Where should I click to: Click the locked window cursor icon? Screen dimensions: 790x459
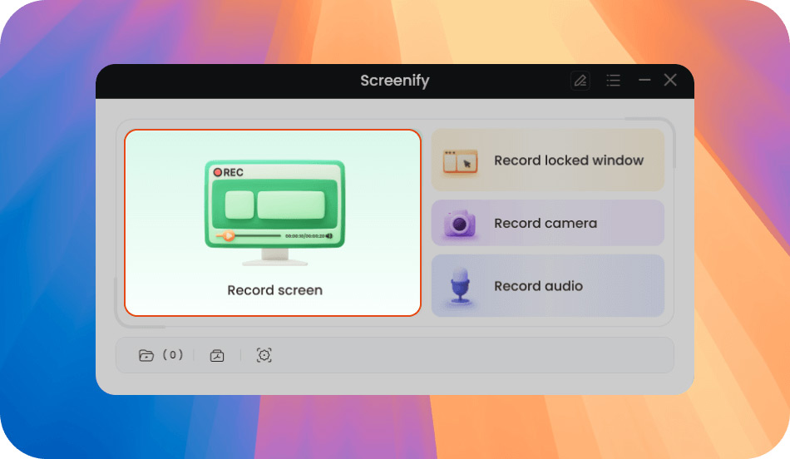[x=460, y=162]
